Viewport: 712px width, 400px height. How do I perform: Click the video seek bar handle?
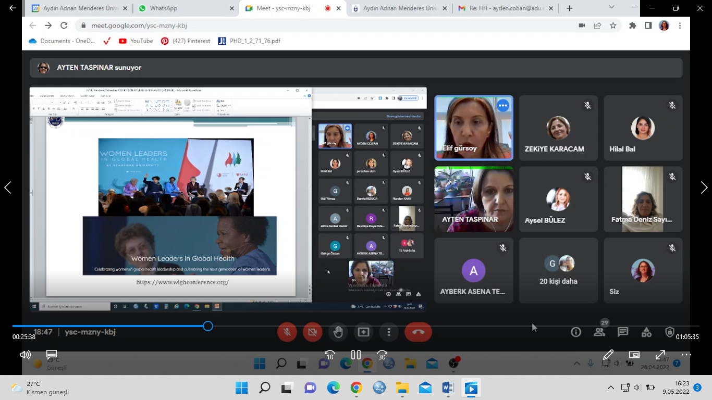(x=208, y=326)
